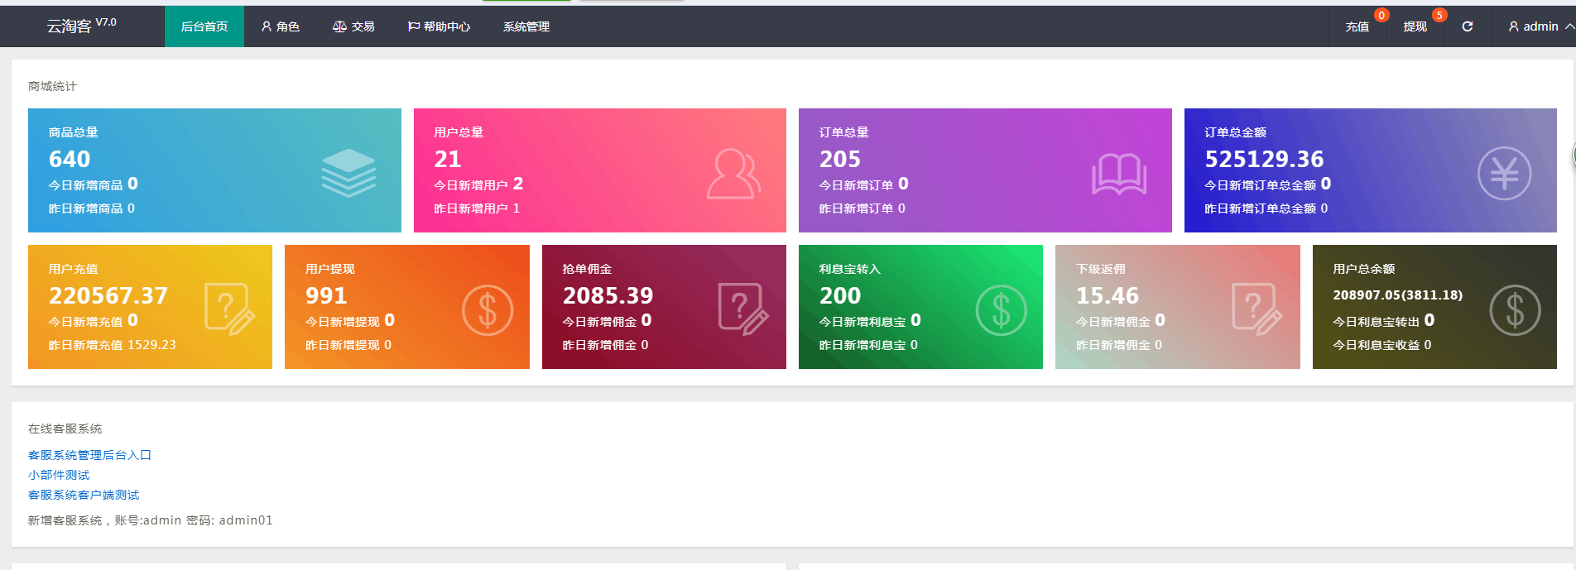
Task: Click the users icon in 用户总量 card
Action: click(733, 174)
